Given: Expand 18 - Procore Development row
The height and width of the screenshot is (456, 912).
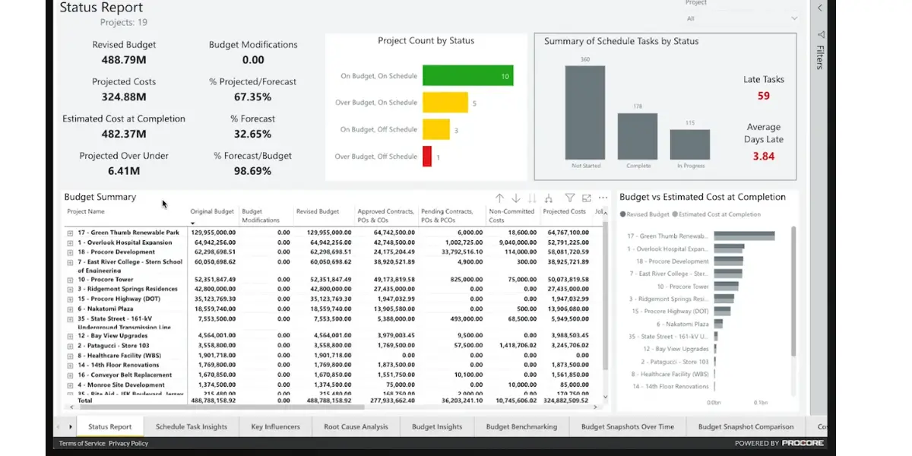Looking at the screenshot, I should pyautogui.click(x=70, y=252).
